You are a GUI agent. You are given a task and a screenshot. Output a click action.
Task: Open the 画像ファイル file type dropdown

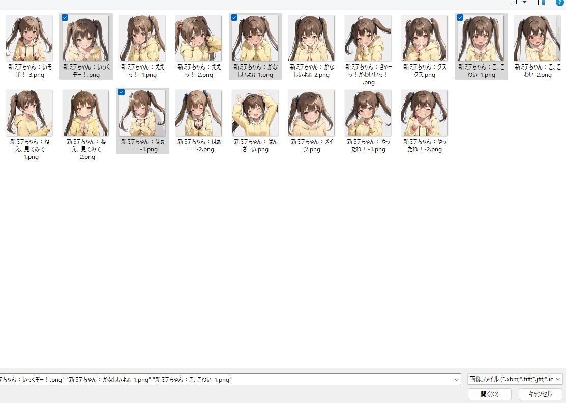coord(515,379)
